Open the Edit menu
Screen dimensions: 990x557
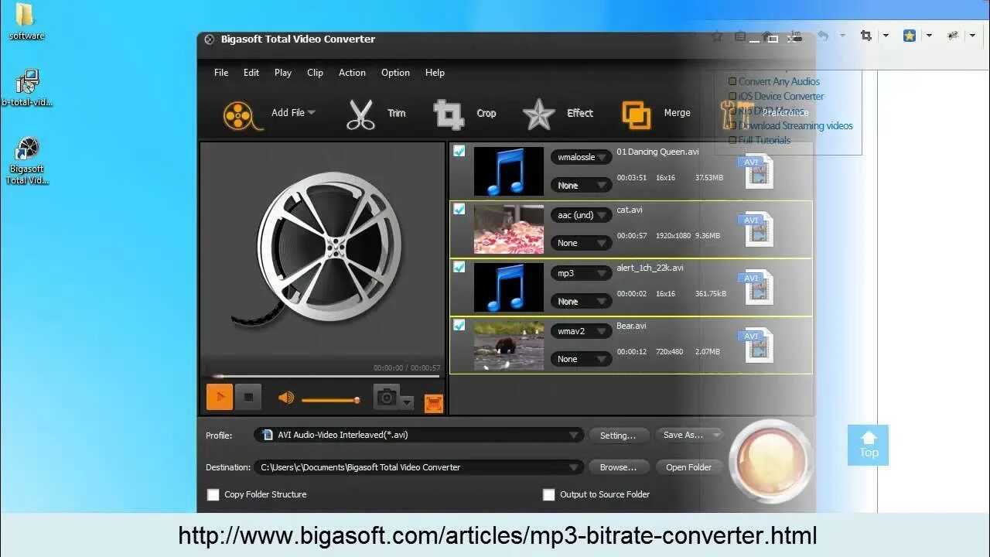(251, 73)
